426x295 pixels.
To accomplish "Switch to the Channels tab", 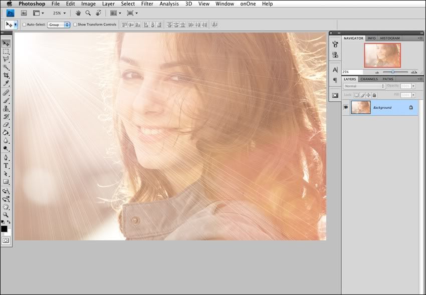I will click(369, 79).
